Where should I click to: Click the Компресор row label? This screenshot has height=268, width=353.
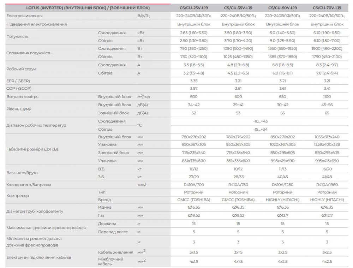pos(18,195)
